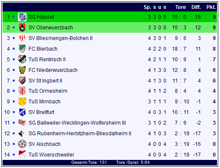Click the SV St Ingbert II crest
220x168 pixels.
pyautogui.click(x=22, y=80)
